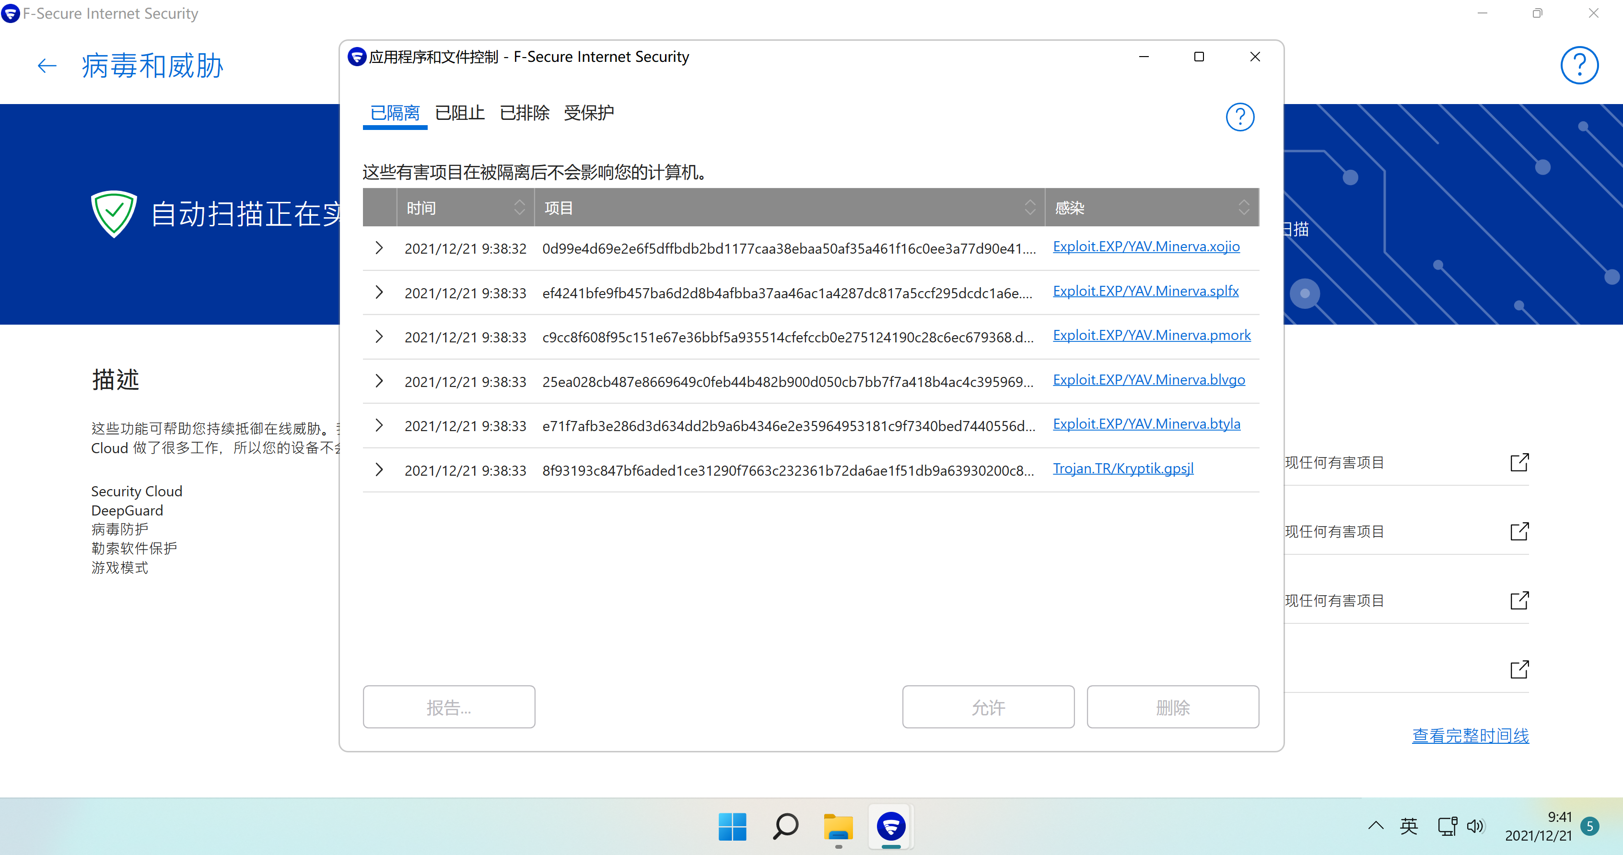Select item starting 0d99e4d69e2e6f5d
Screen dimensions: 1623x855
tap(789, 249)
